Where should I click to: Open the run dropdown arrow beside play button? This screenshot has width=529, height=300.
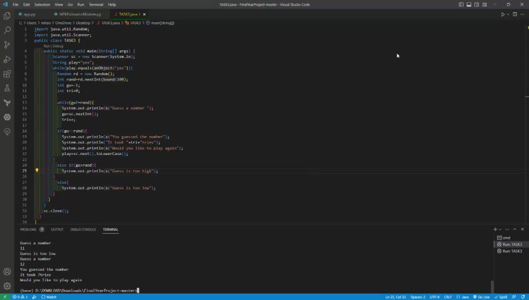pyautogui.click(x=508, y=15)
